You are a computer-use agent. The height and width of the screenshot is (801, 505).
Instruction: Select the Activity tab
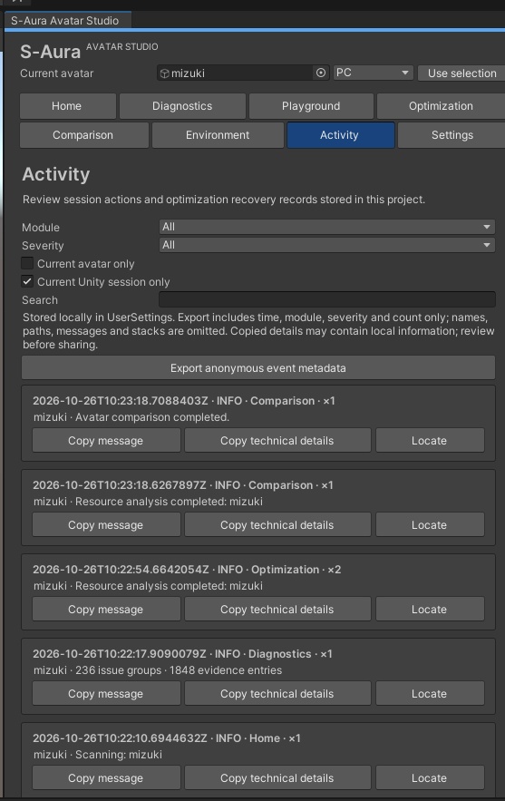340,135
